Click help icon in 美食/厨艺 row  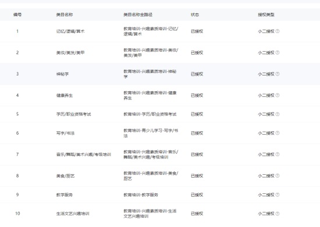coord(278,176)
